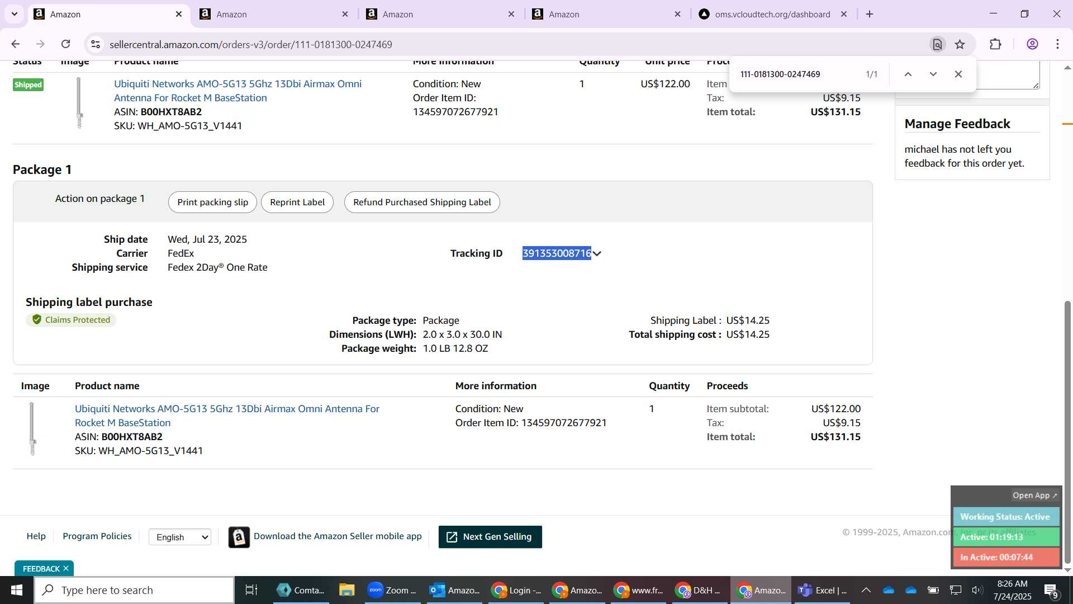
Task: Reload the current page
Action: pos(65,44)
